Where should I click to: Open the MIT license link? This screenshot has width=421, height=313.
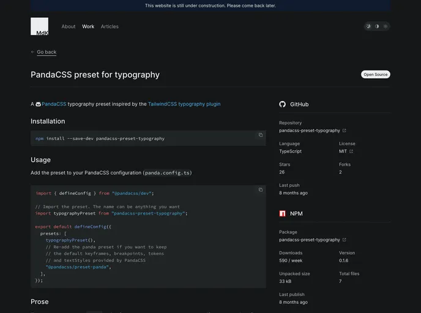tap(343, 151)
